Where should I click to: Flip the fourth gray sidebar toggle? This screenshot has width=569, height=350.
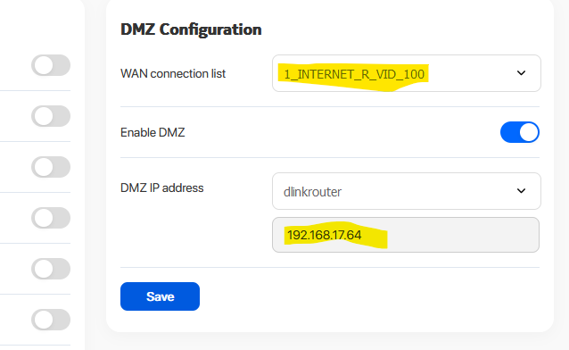coord(51,218)
